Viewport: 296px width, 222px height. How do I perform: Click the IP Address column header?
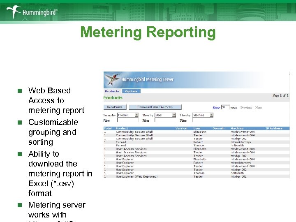(274, 128)
